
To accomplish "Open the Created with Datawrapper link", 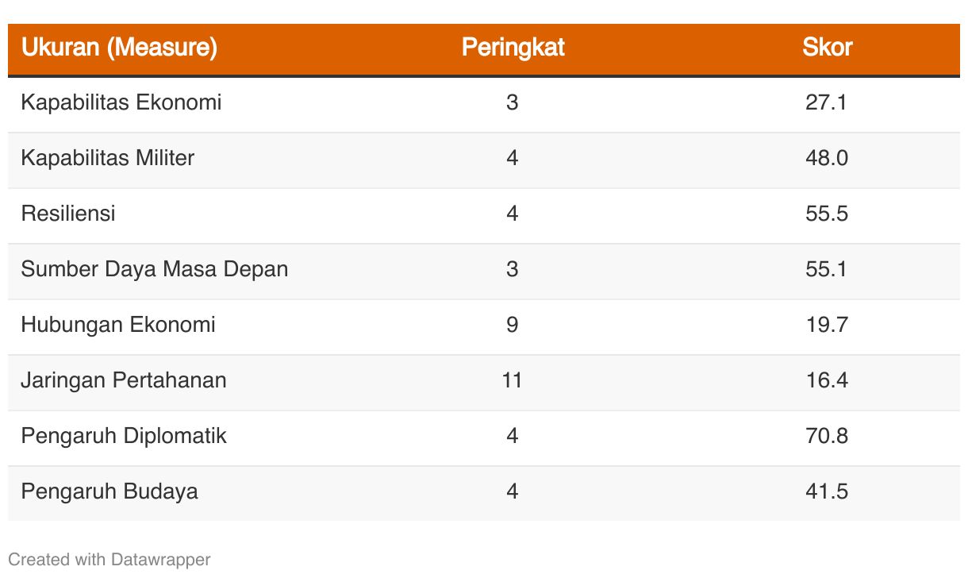I will [109, 559].
